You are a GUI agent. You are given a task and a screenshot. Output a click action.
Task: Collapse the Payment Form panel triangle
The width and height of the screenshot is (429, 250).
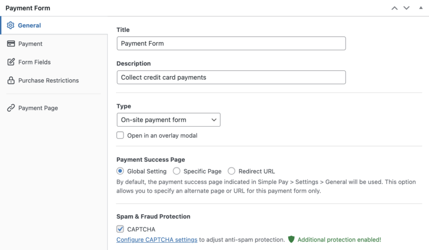pyautogui.click(x=421, y=8)
